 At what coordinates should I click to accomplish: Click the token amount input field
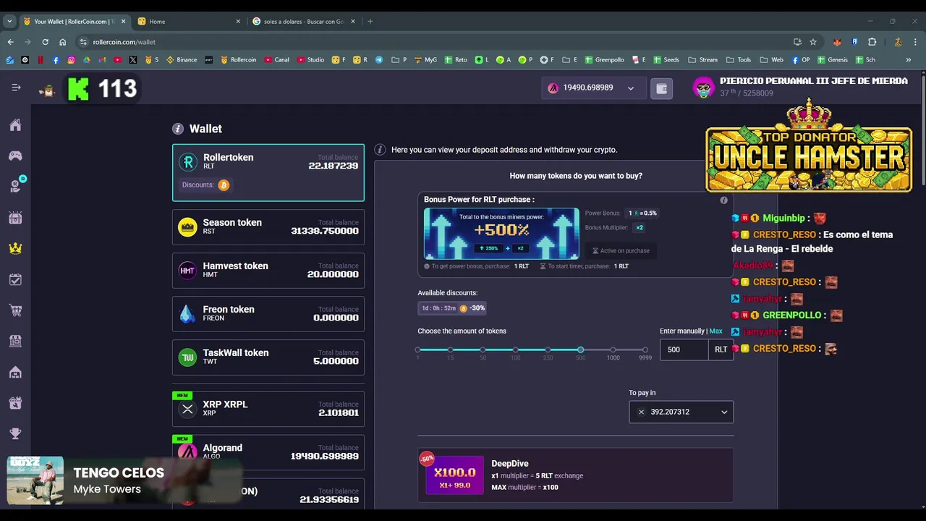click(684, 350)
